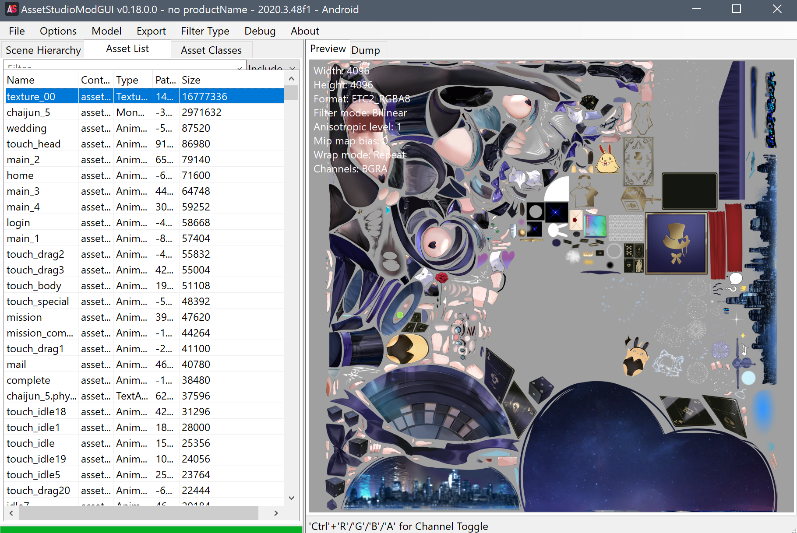Image resolution: width=797 pixels, height=533 pixels.
Task: Open the Include filter mode dropdown
Action: [292, 68]
